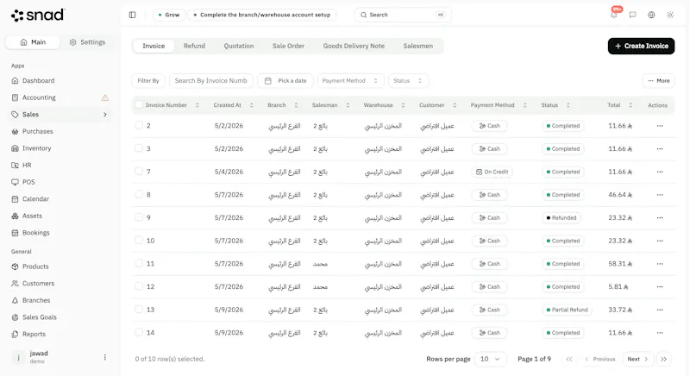Open actions menu for invoice 9
The height and width of the screenshot is (376, 690).
coord(660,217)
